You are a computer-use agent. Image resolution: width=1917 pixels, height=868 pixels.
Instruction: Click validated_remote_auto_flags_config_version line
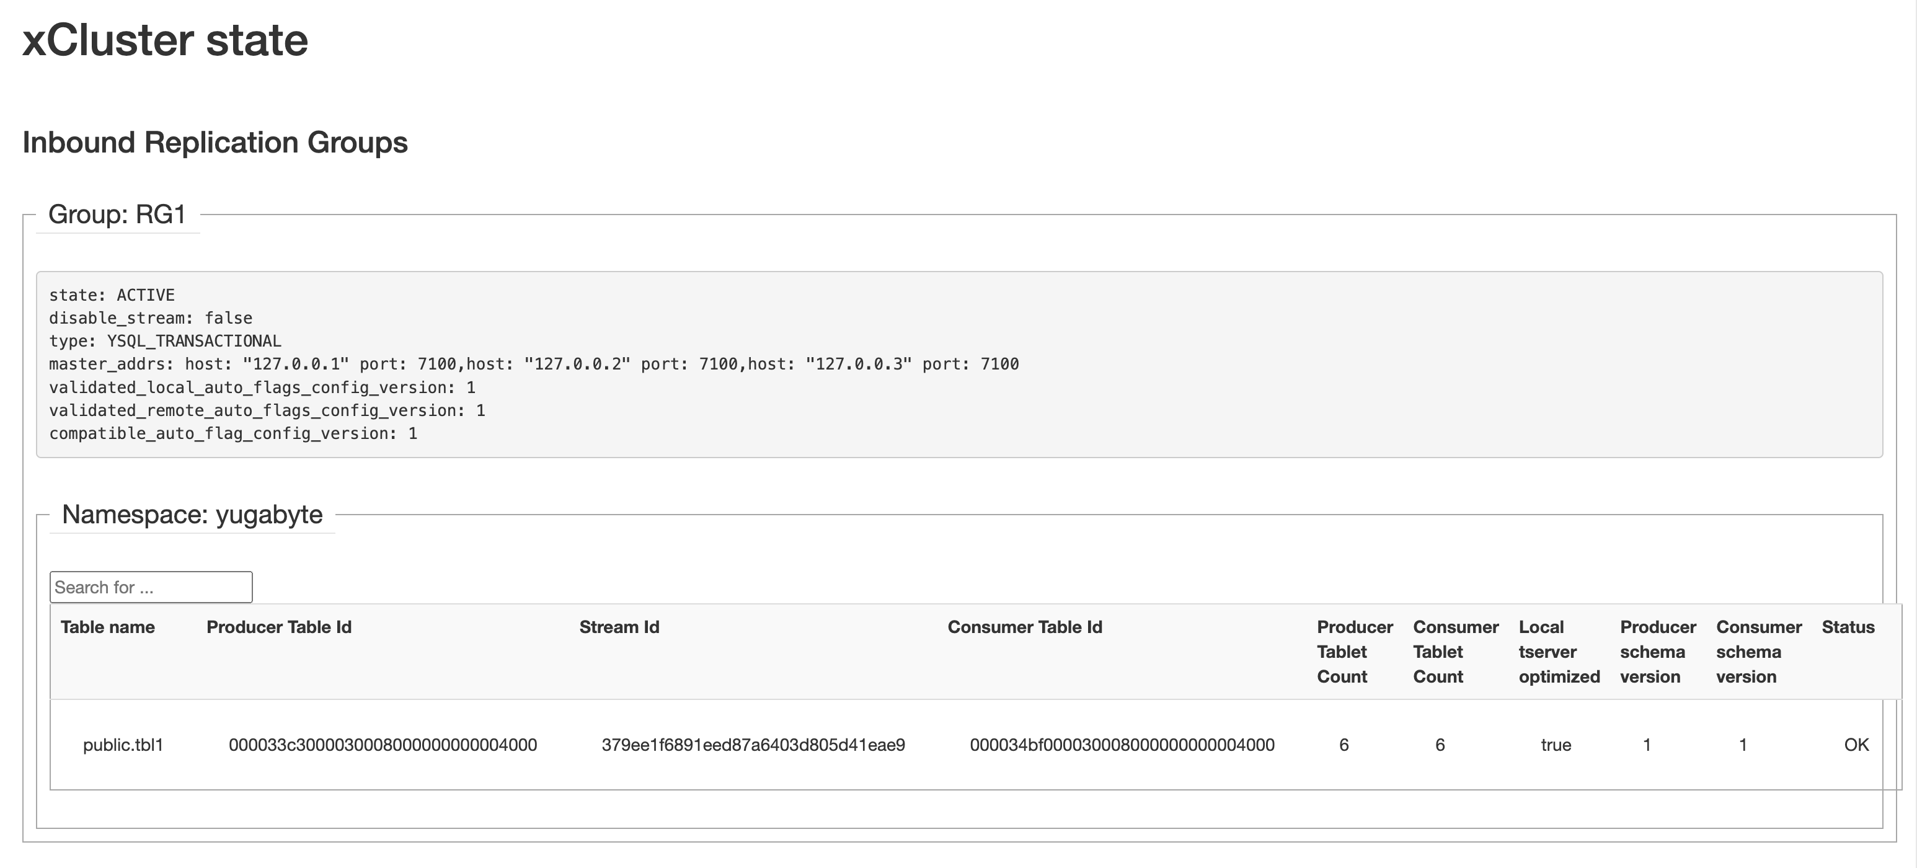[267, 411]
